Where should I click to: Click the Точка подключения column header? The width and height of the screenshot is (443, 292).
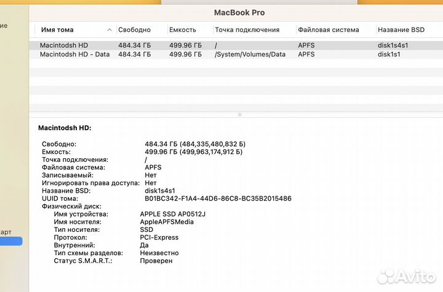coord(247,29)
